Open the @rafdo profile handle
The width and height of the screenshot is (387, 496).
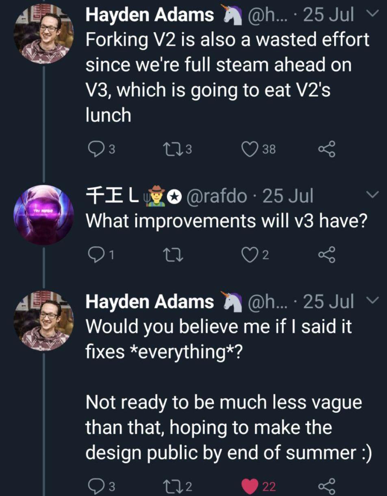[216, 196]
